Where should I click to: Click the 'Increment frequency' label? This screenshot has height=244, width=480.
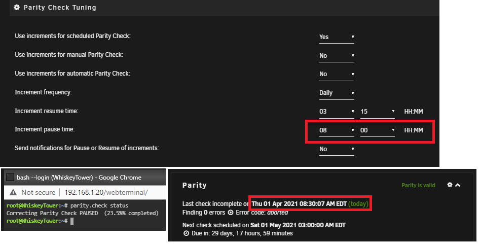pyautogui.click(x=43, y=92)
